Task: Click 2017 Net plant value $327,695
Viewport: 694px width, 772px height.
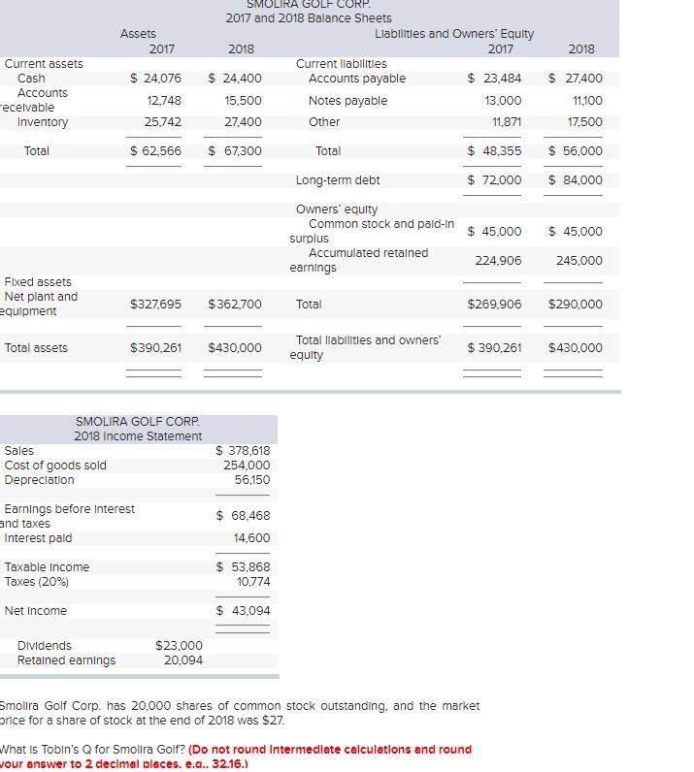Action: pos(155,304)
